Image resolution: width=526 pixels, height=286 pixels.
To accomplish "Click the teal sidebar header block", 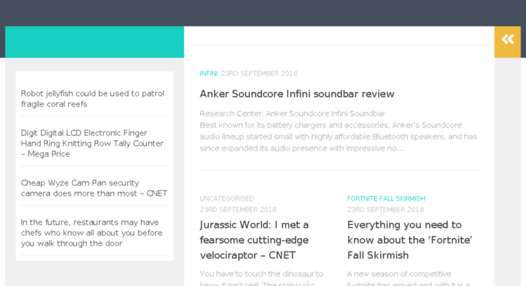I will [95, 42].
